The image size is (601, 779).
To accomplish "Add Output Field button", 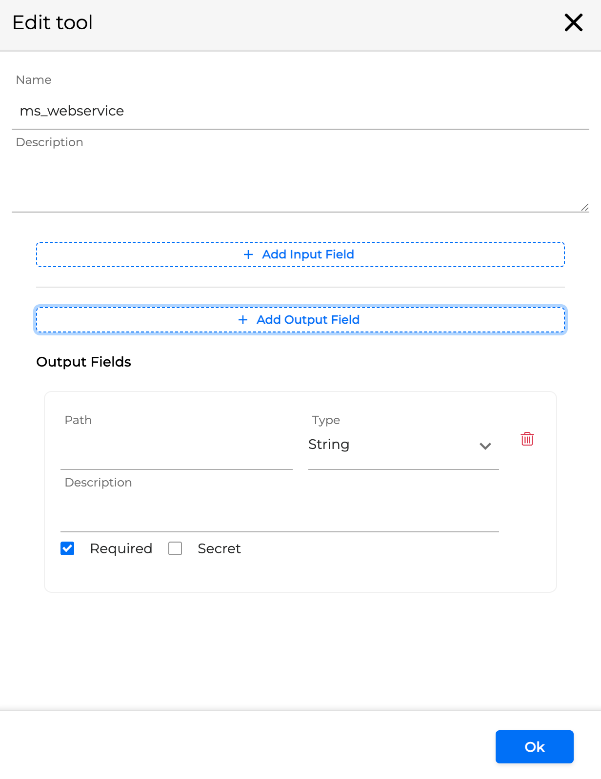I will [300, 320].
